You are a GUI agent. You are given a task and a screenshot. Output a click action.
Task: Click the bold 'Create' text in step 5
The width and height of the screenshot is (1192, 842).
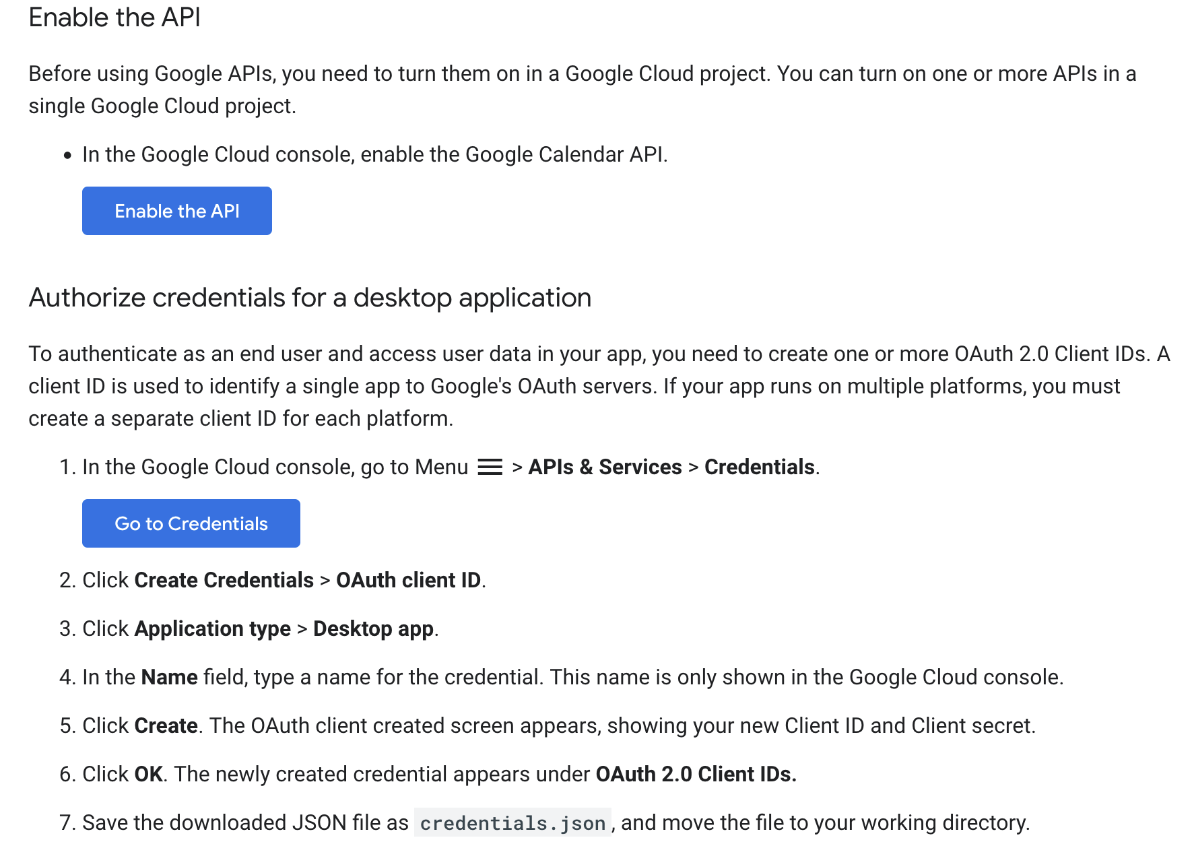(x=166, y=725)
